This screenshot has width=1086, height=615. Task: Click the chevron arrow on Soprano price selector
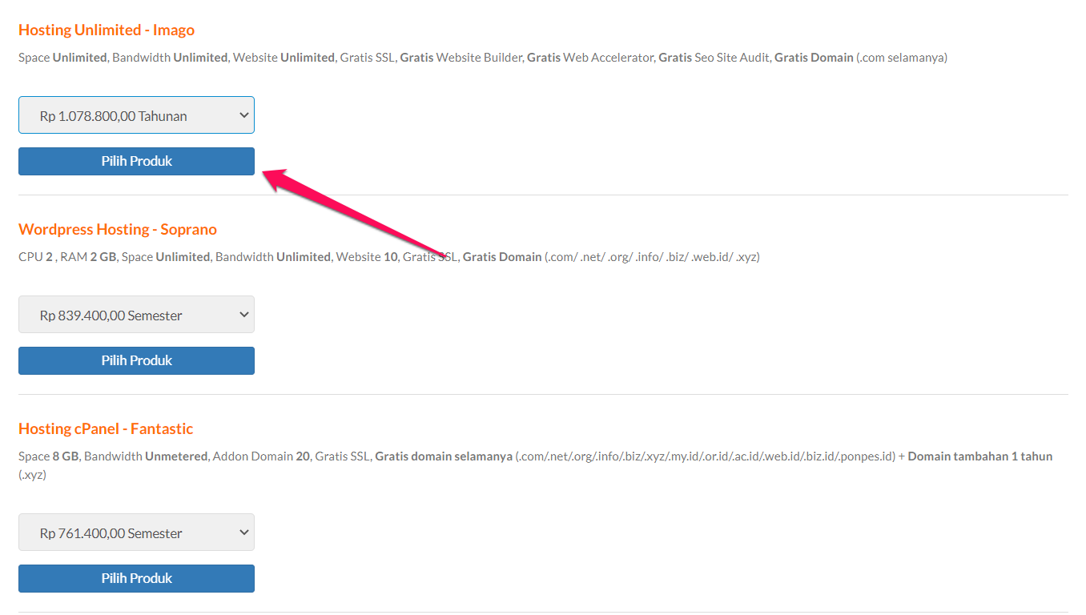tap(244, 315)
